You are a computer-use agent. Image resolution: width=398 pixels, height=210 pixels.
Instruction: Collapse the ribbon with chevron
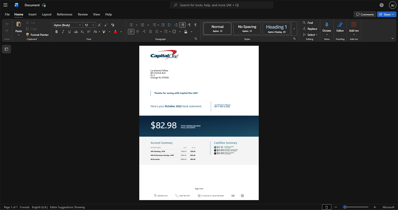[x=392, y=38]
